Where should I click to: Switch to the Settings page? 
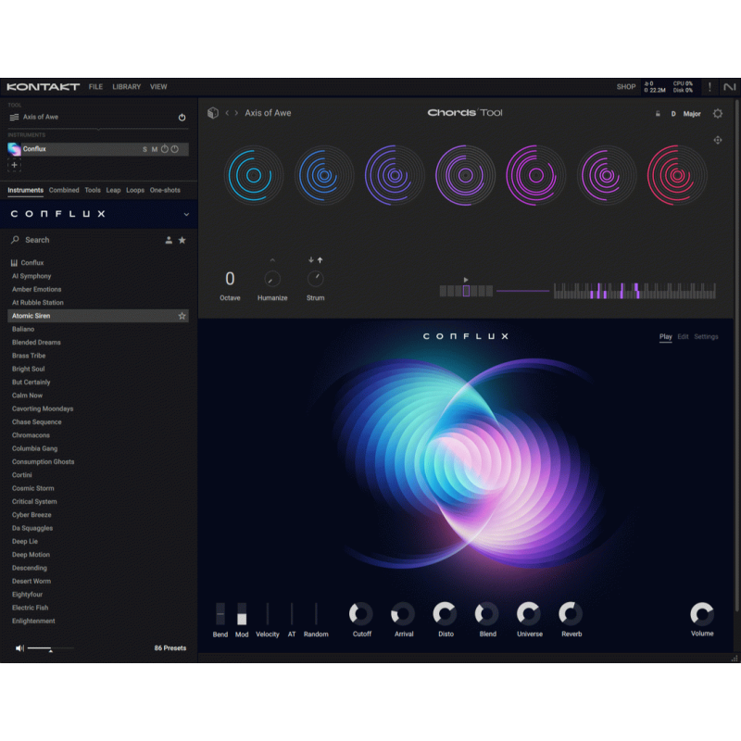[706, 337]
